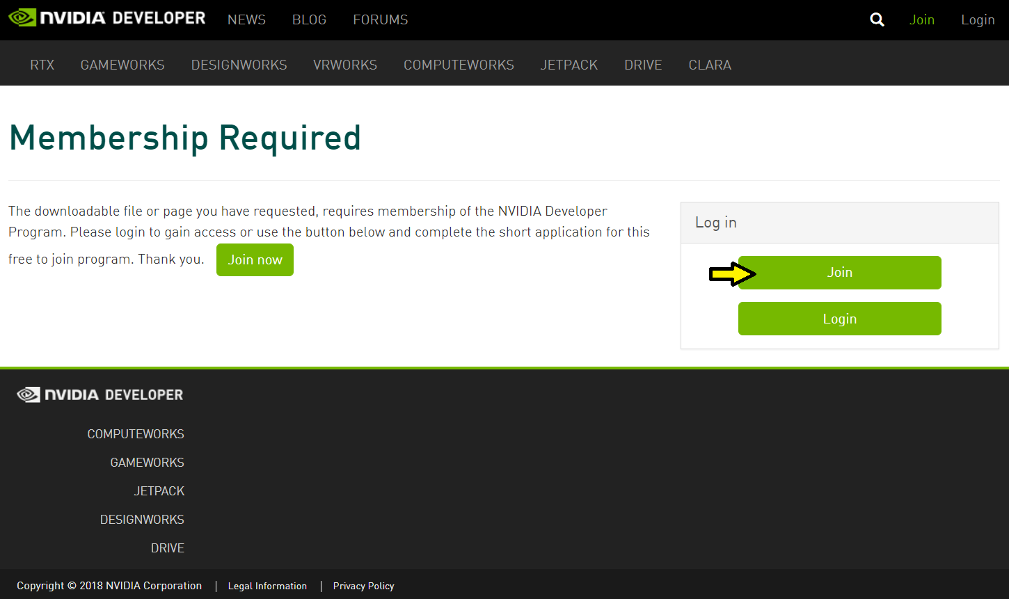Go to FORUMS in top bar
1009x599 pixels.
coord(381,19)
